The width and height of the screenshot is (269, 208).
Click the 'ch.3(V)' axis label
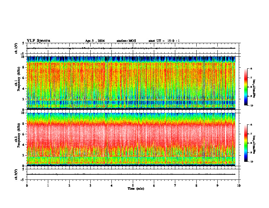(16, 174)
